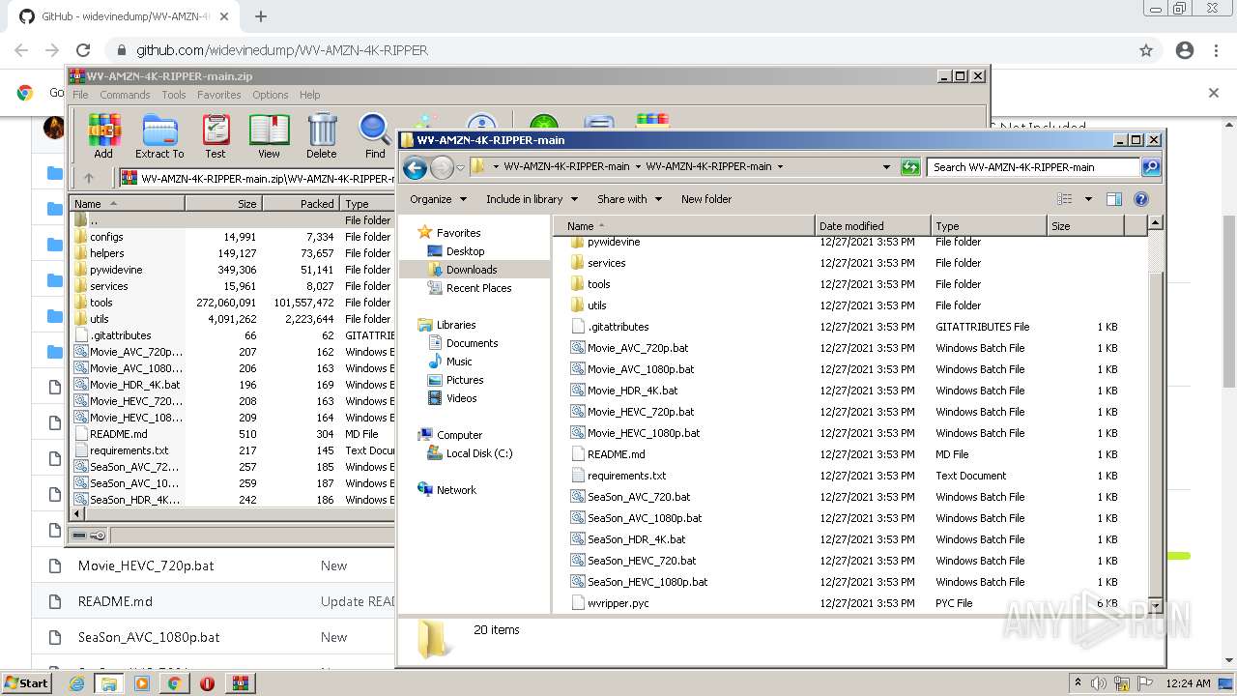Click the WinRAR taskbar button
Screen dimensions: 1237x696
tap(240, 683)
